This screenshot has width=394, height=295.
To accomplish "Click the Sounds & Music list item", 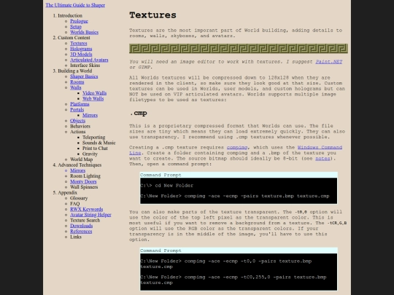I will 98,143.
